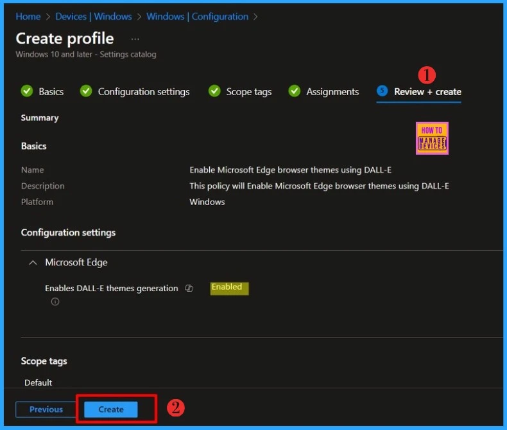The width and height of the screenshot is (507, 430).
Task: Click the checkmark icon beside Configuration settings
Action: [x=86, y=91]
